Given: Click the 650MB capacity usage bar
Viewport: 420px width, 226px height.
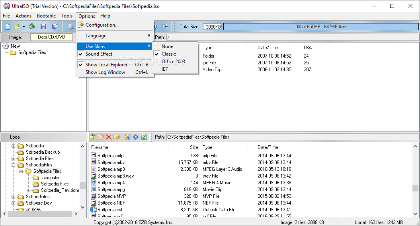Looking at the screenshot, I should click(320, 27).
